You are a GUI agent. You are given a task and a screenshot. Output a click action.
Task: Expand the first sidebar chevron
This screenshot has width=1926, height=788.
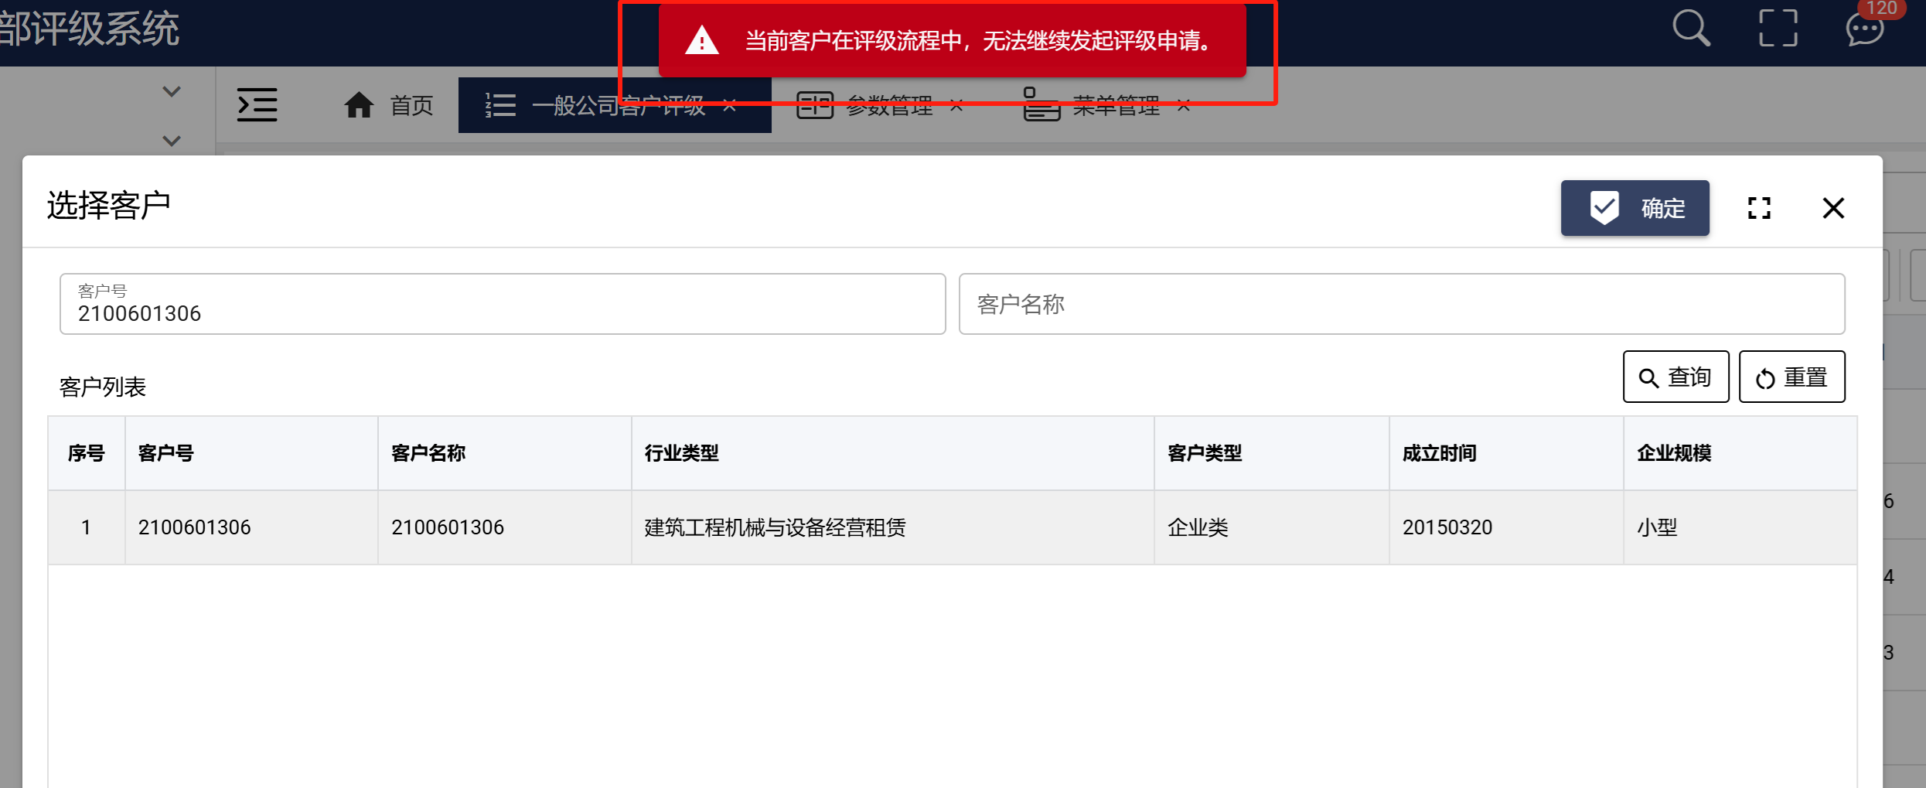(172, 91)
